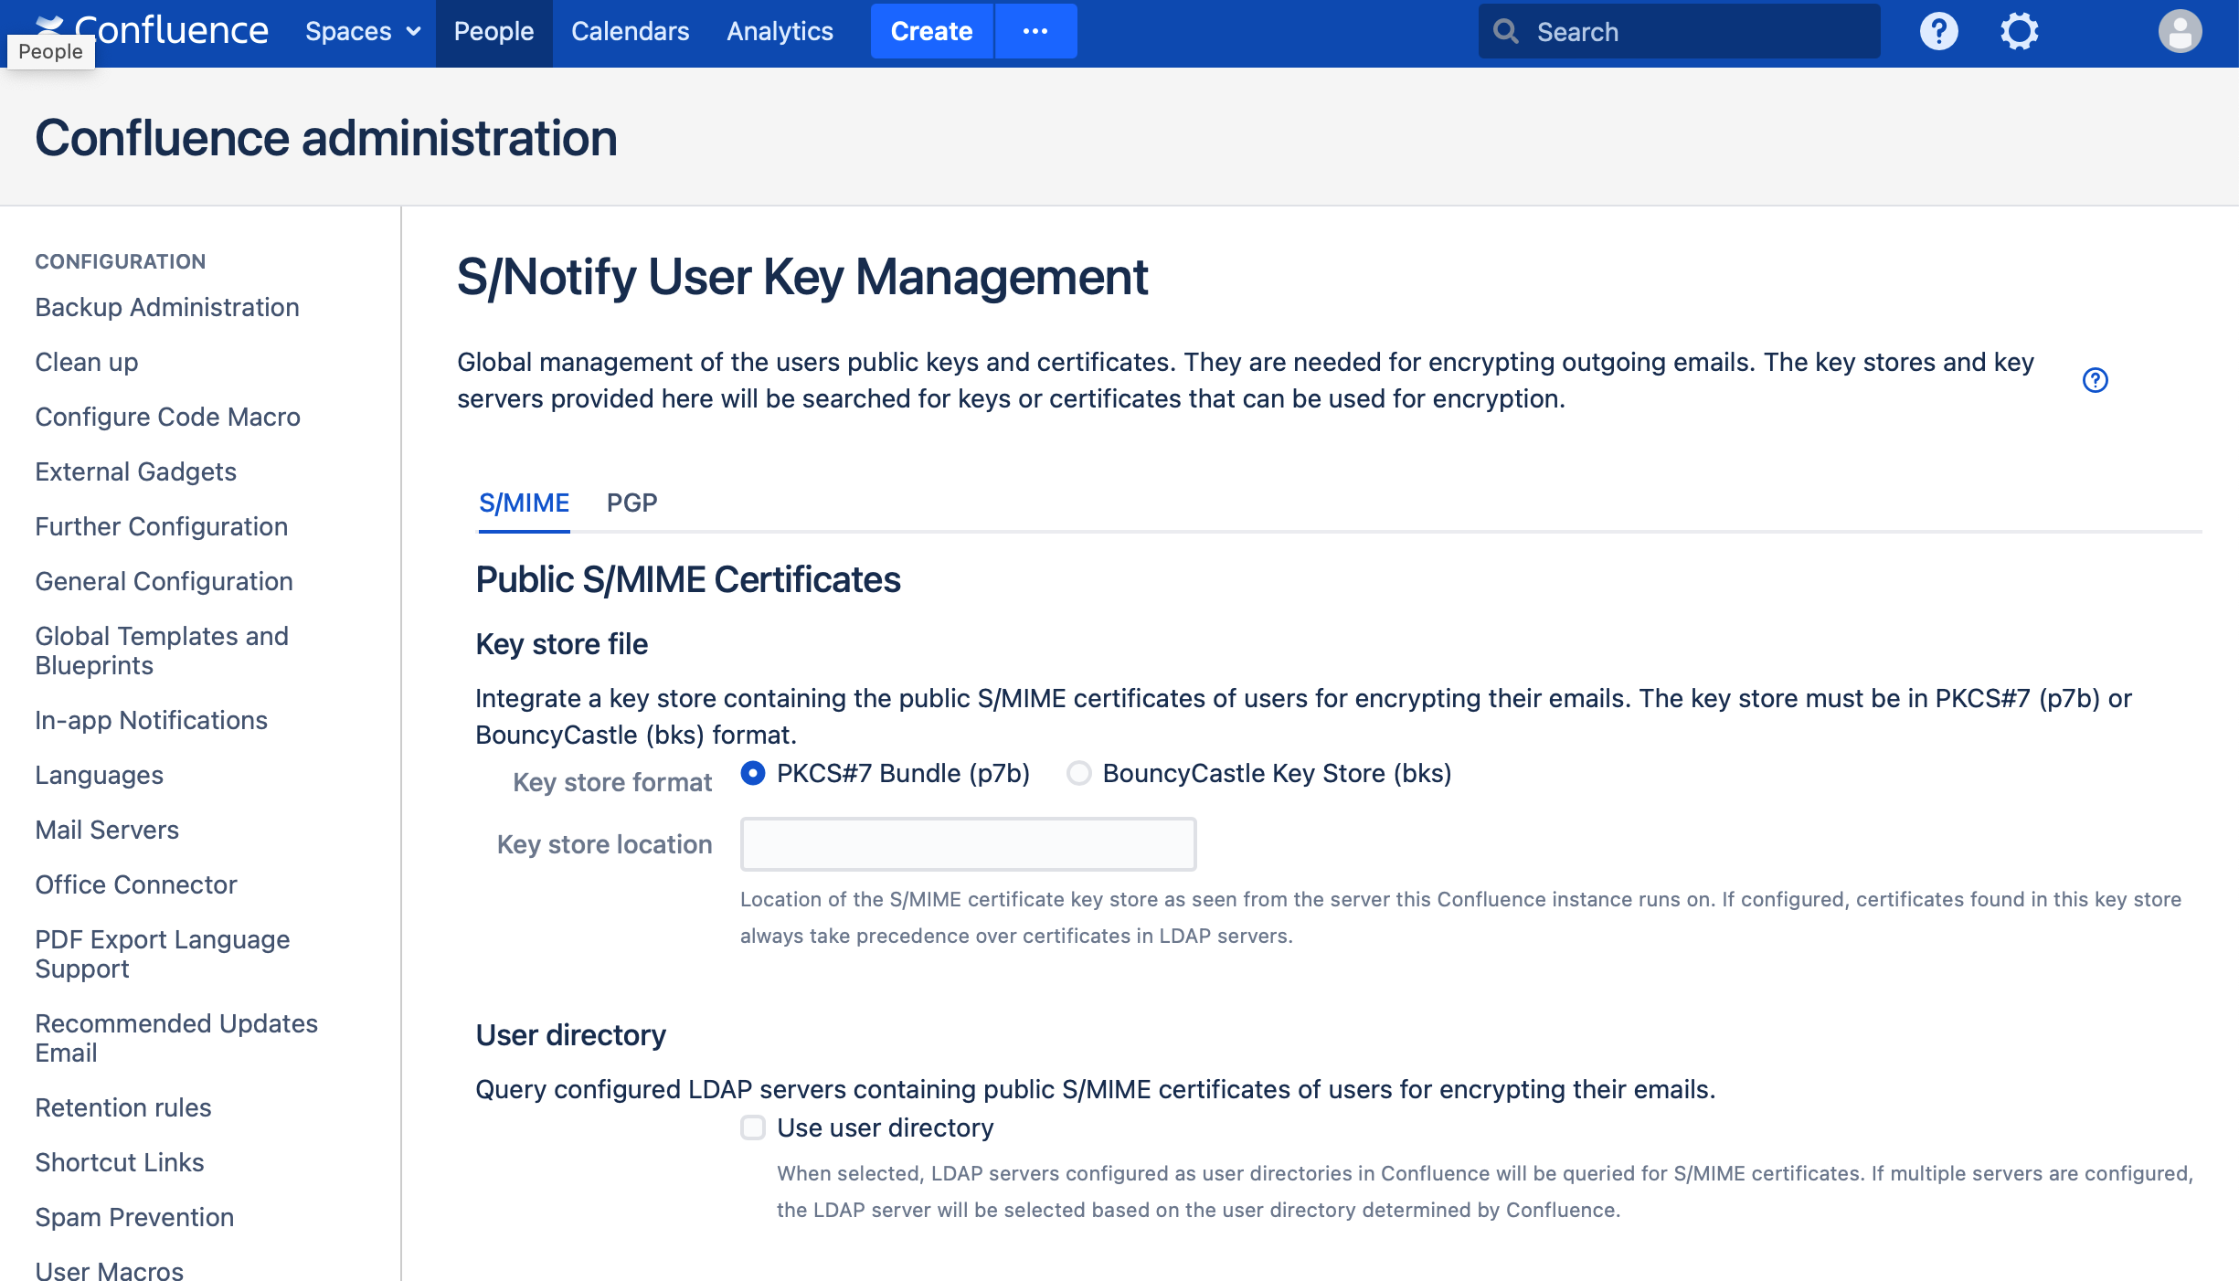Viewport: 2239px width, 1281px height.
Task: Open the user profile avatar menu
Action: tap(2180, 32)
